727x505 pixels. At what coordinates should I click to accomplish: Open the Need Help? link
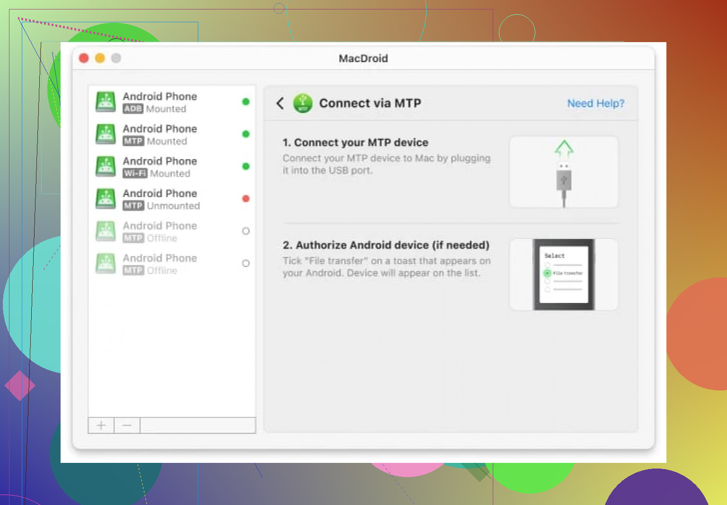pos(595,103)
